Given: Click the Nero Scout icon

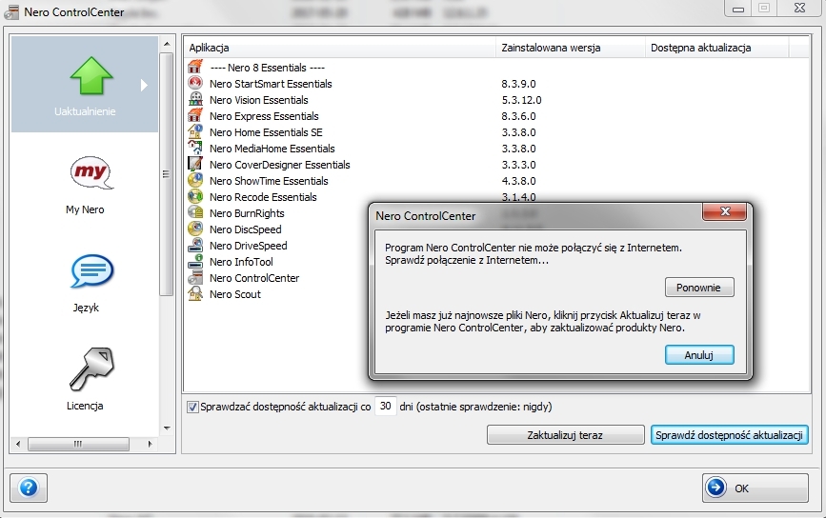Looking at the screenshot, I should pyautogui.click(x=195, y=293).
